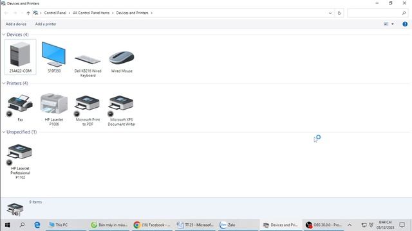The height and width of the screenshot is (231, 412).
Task: Switch to Zalo taskbar window
Action: [238, 225]
